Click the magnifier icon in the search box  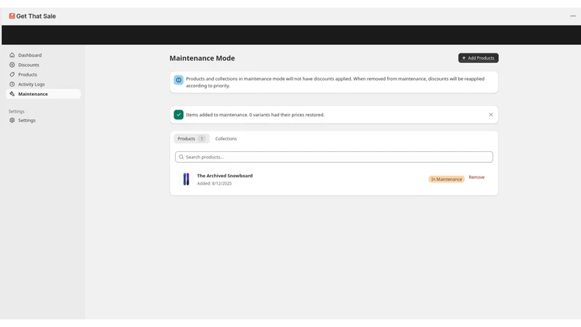[181, 157]
